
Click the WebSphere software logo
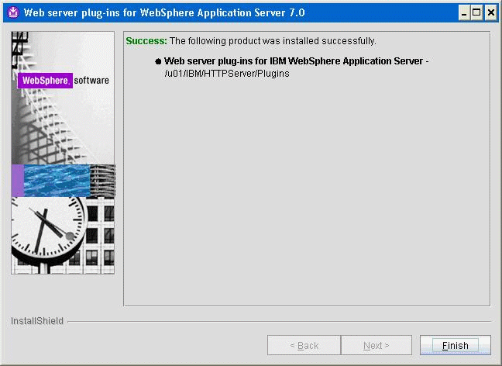[x=63, y=80]
